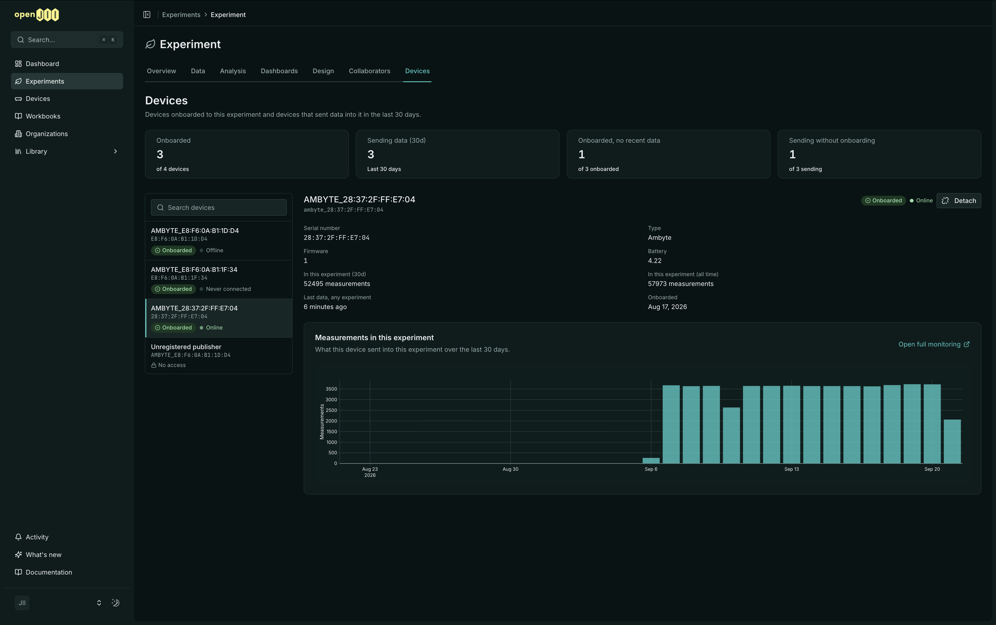Switch to the Design tab

(323, 71)
